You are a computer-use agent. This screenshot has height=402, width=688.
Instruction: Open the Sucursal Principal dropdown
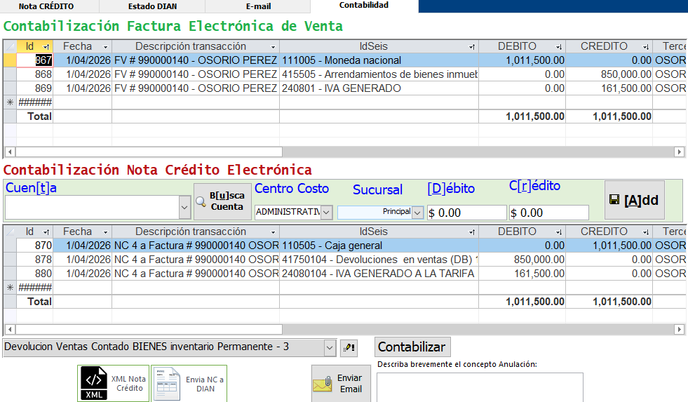[x=417, y=212]
